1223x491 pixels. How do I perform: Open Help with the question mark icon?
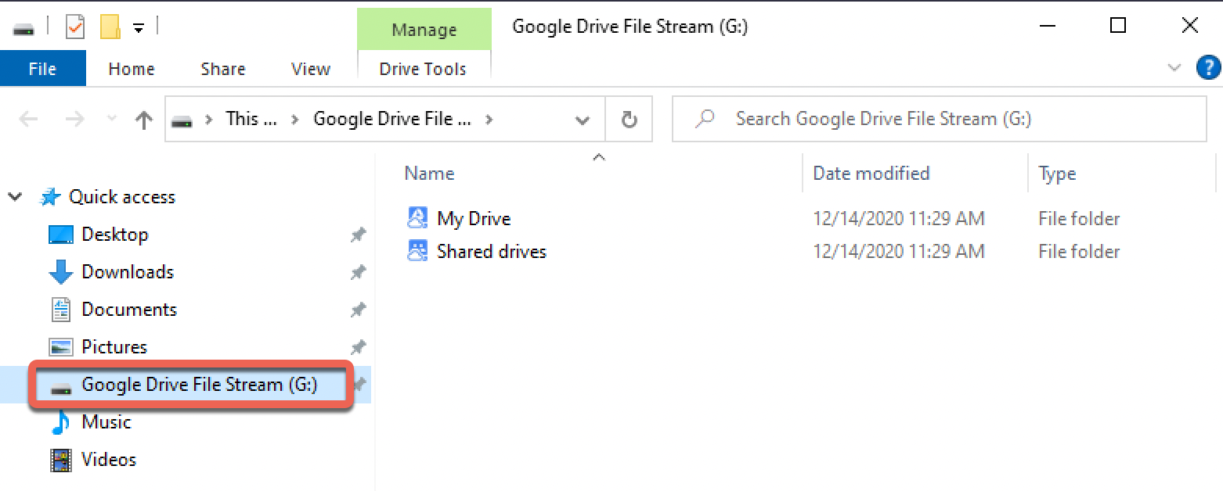[1209, 68]
